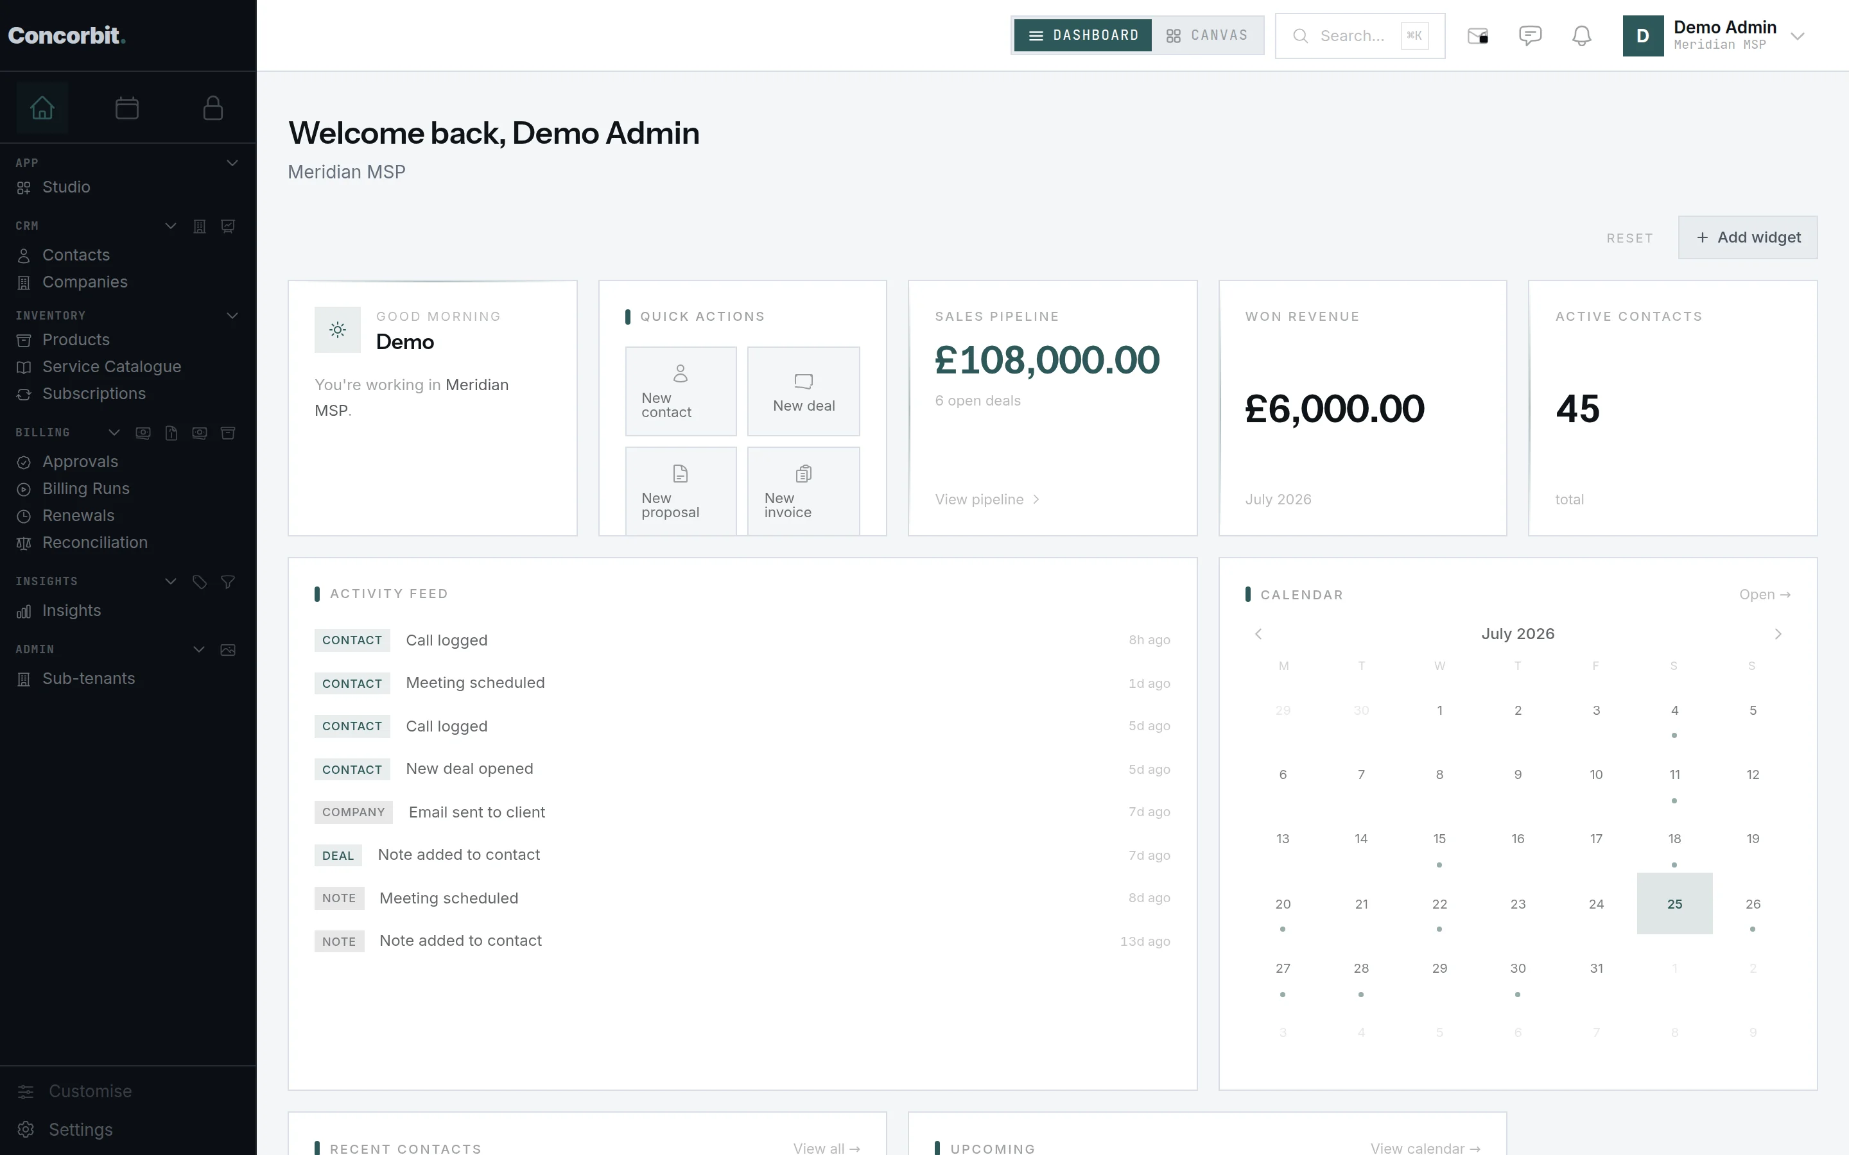The width and height of the screenshot is (1849, 1155).
Task: Create a New proposal quick action
Action: 681,491
